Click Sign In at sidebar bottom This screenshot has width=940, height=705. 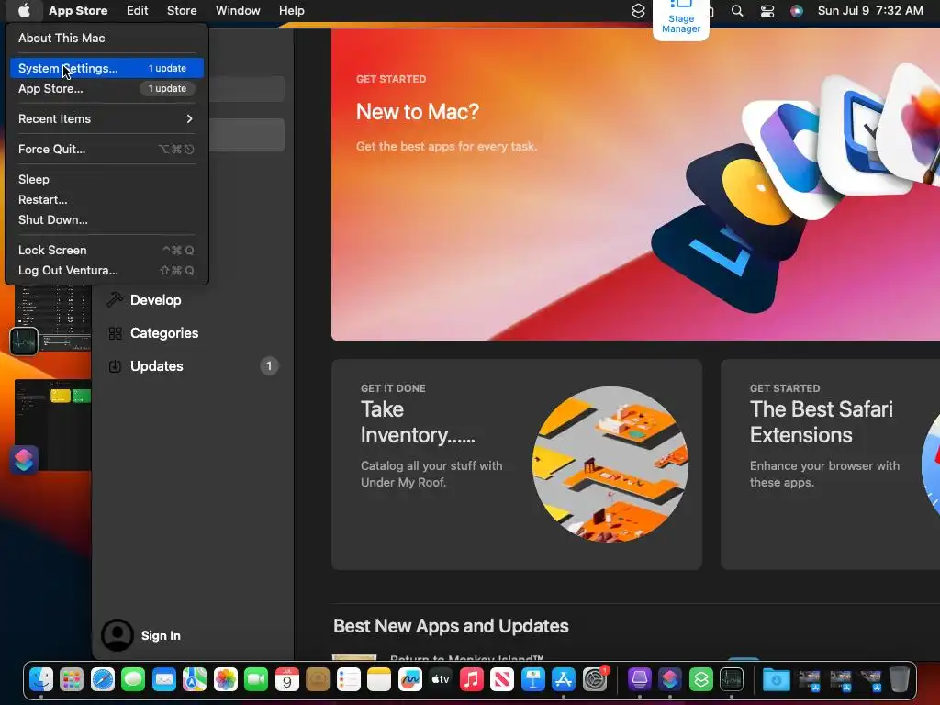(x=161, y=635)
